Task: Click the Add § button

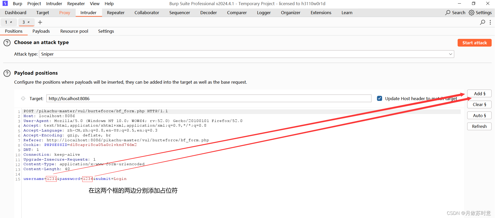Action: coord(479,94)
